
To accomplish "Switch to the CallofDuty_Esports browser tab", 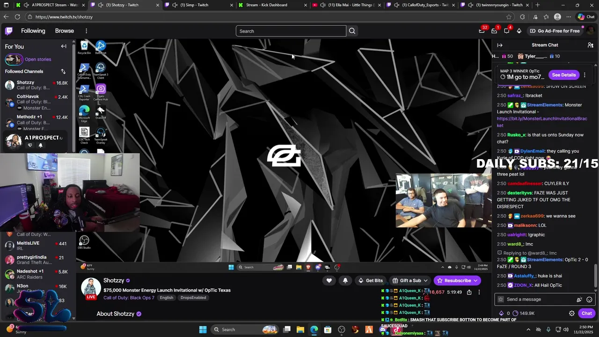I will click(421, 5).
